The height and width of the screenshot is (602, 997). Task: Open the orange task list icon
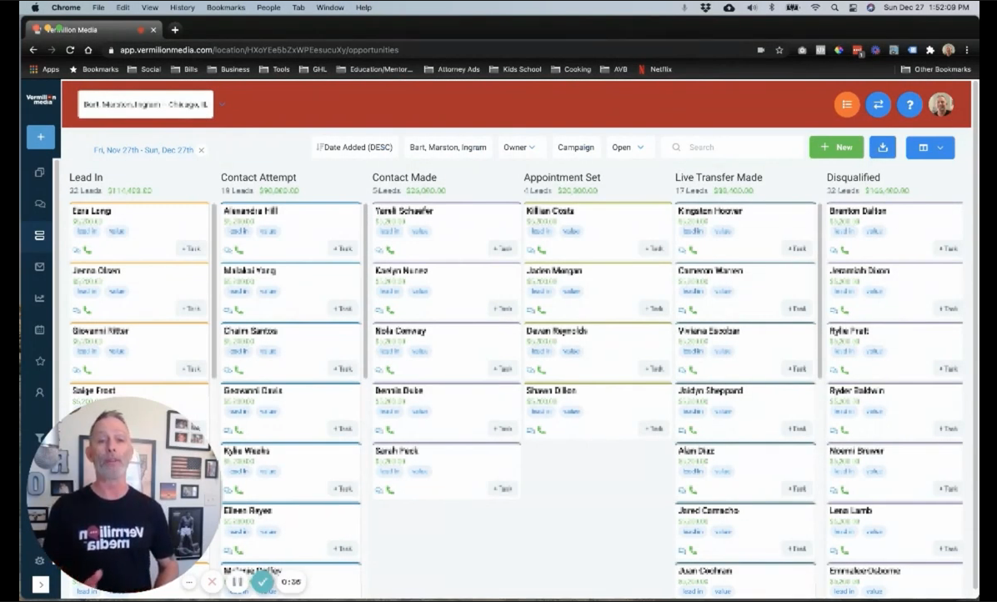847,104
